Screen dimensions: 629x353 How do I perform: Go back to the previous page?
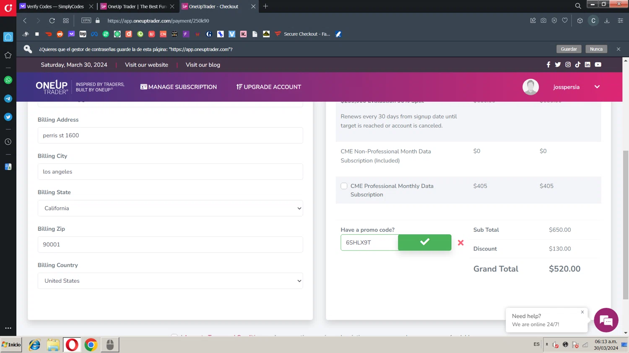click(25, 20)
